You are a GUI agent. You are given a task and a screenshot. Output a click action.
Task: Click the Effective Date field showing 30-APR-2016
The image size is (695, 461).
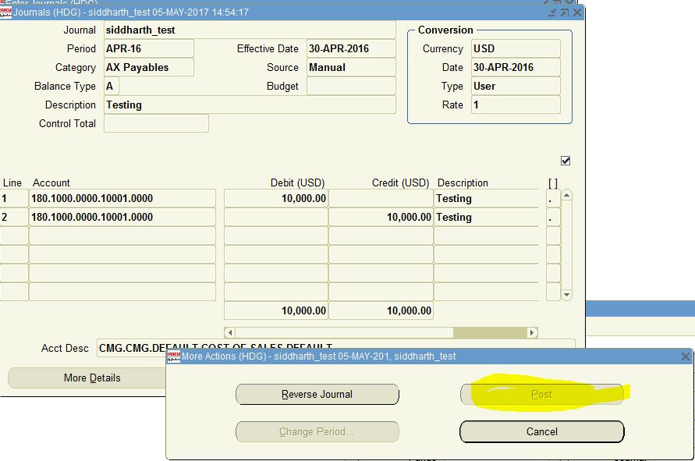tap(351, 48)
